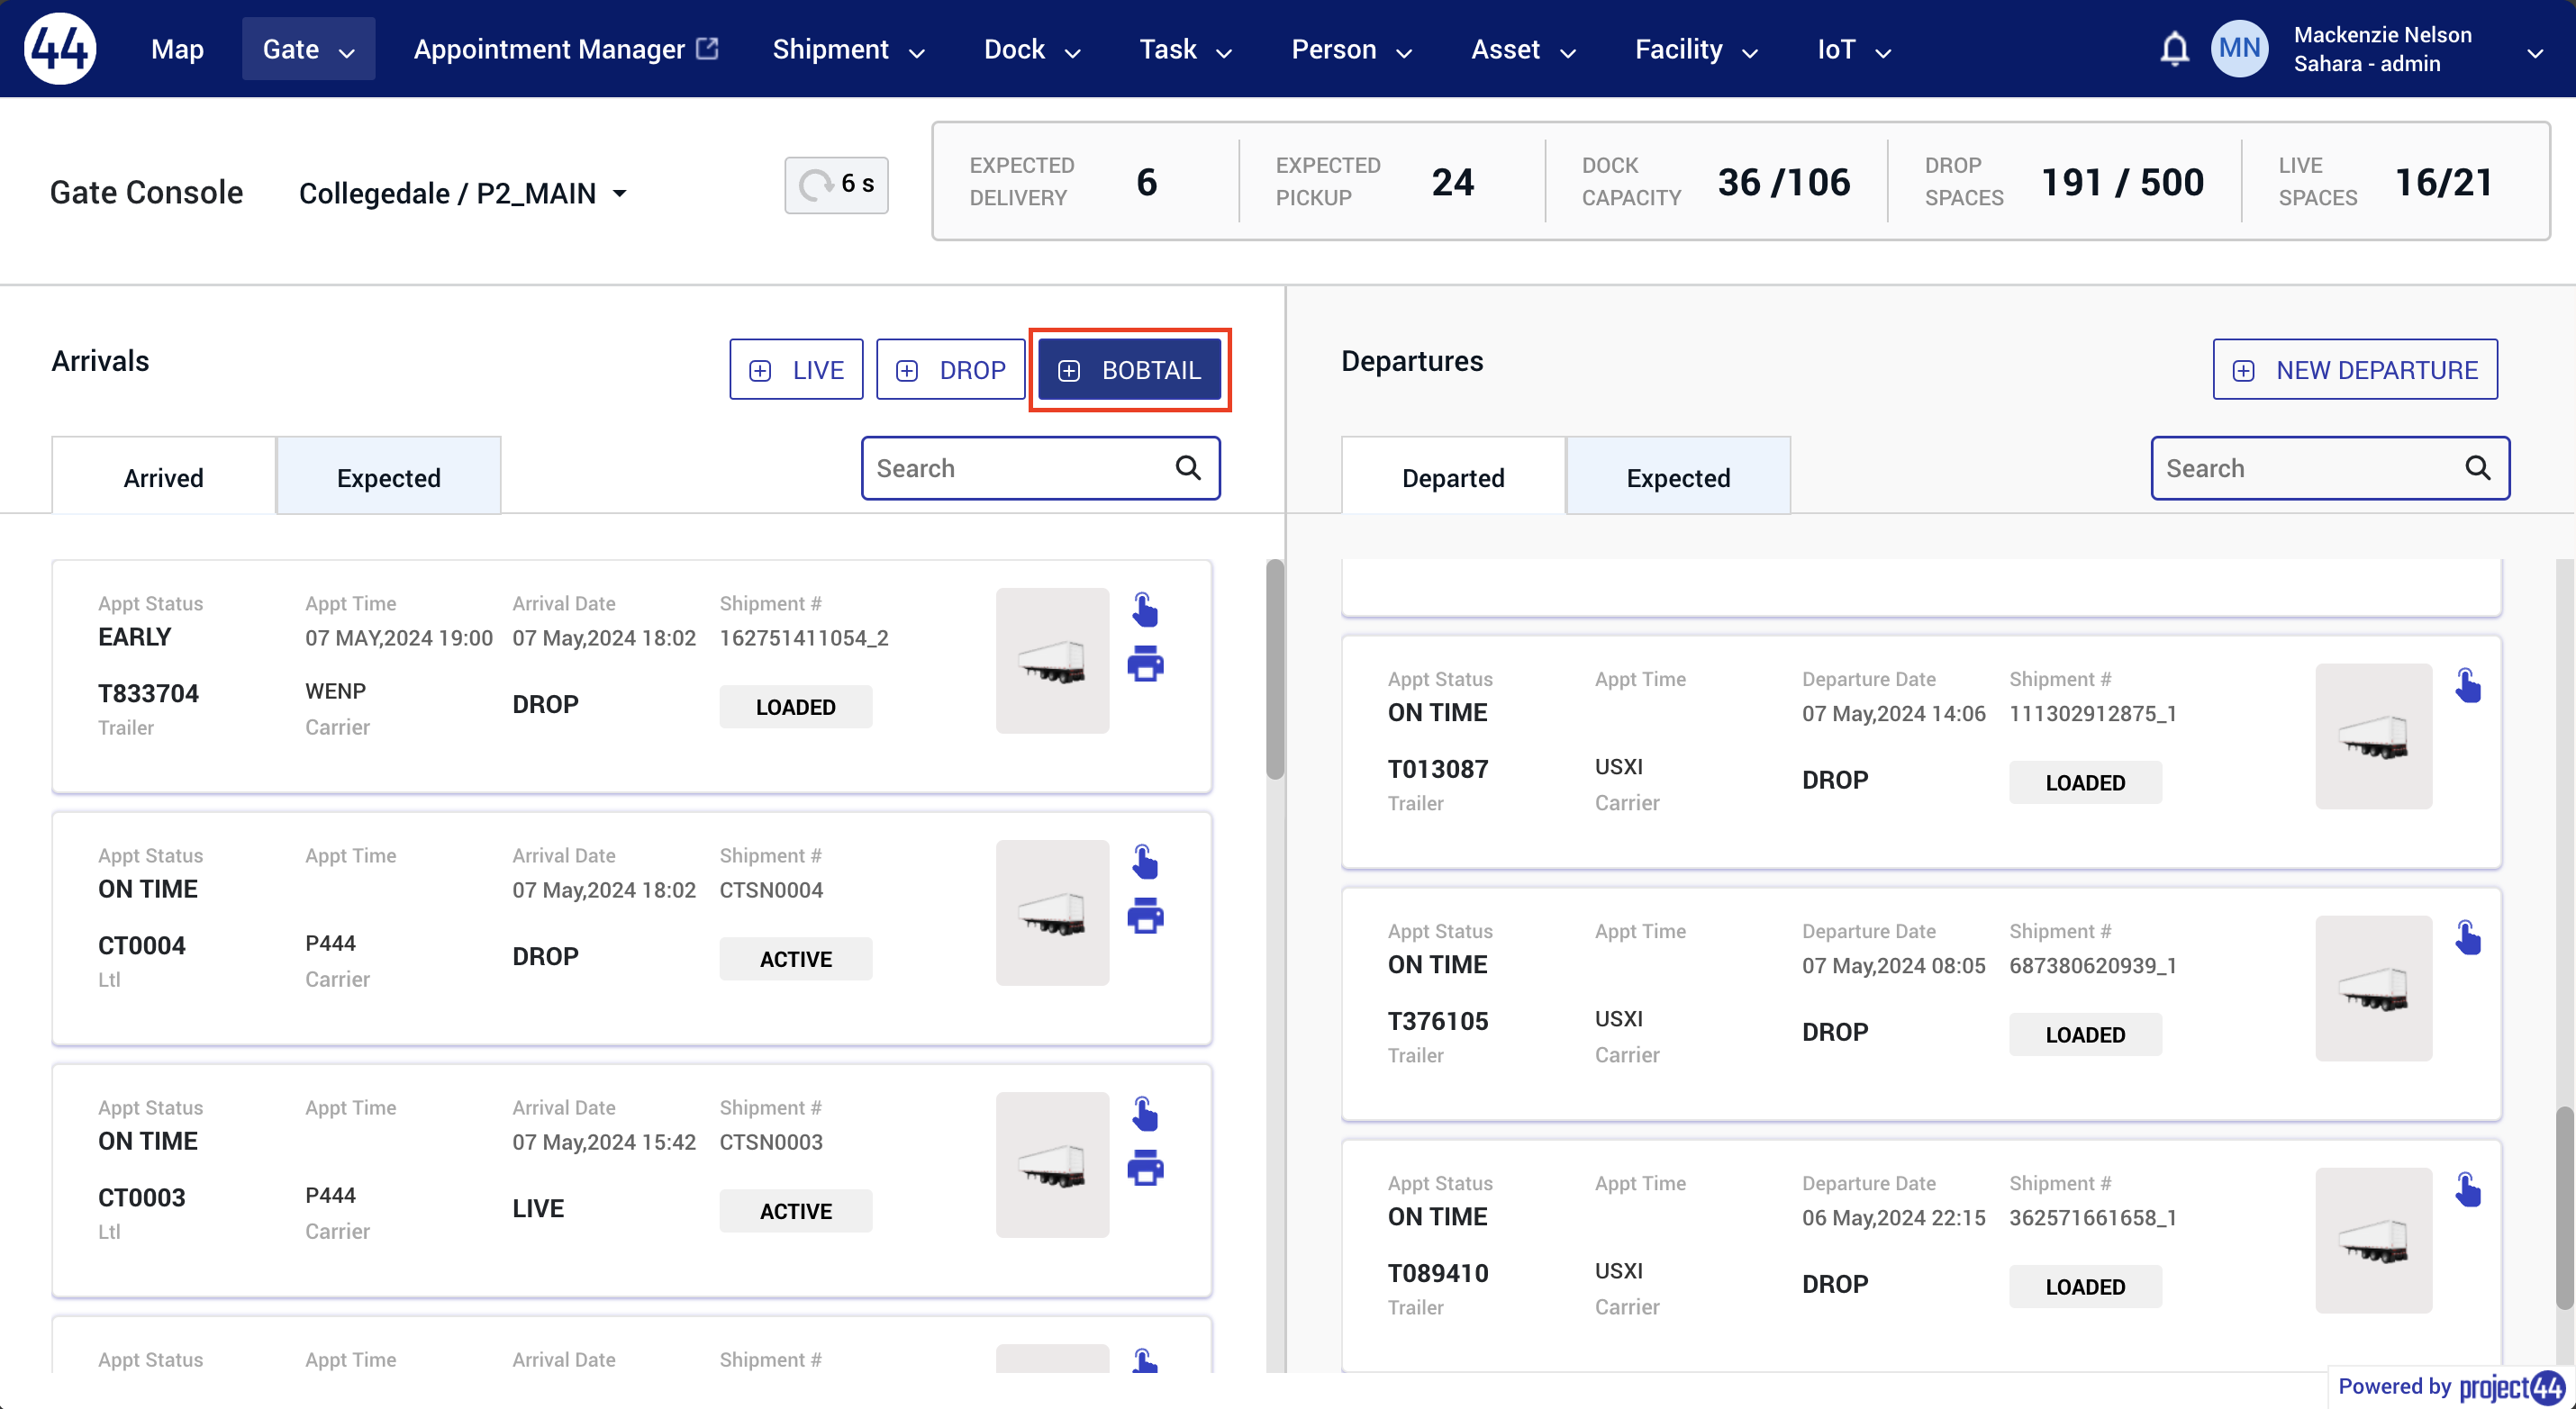Viewport: 2576px width, 1409px height.
Task: Expand the Shipment menu
Action: click(848, 49)
